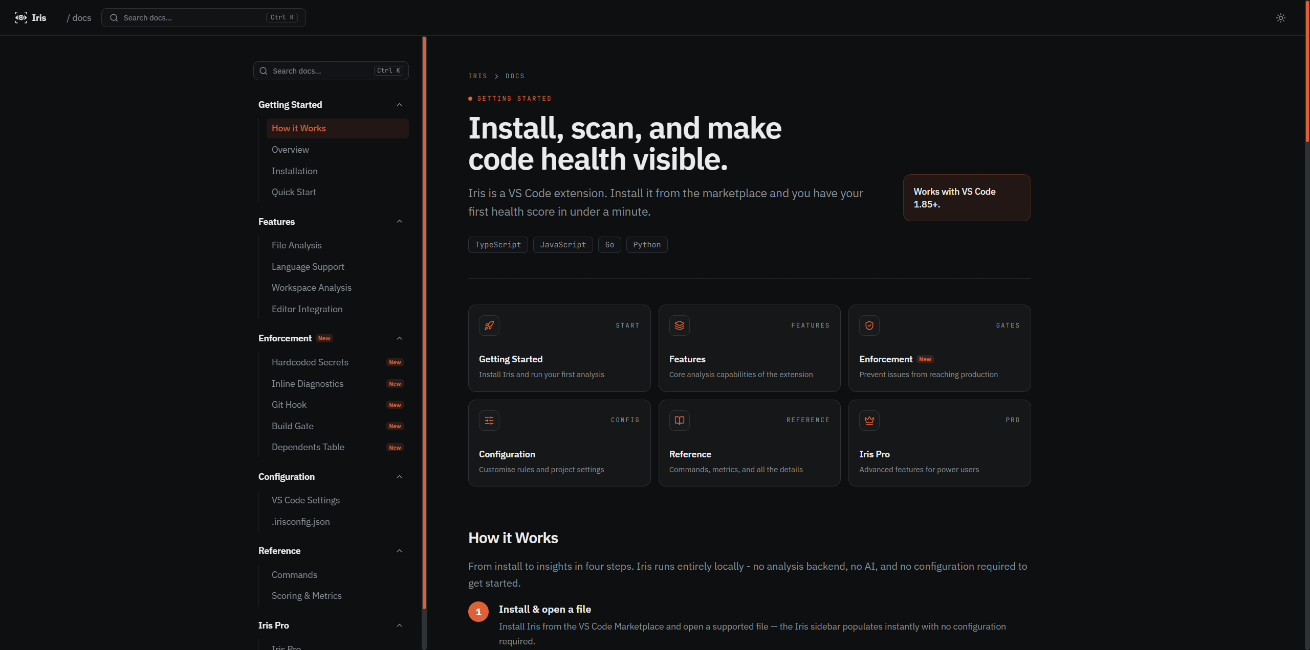Click the Install & open a file step title

544,609
